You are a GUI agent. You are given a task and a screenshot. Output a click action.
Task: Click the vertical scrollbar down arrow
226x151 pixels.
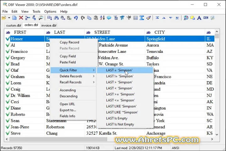coord(217,135)
